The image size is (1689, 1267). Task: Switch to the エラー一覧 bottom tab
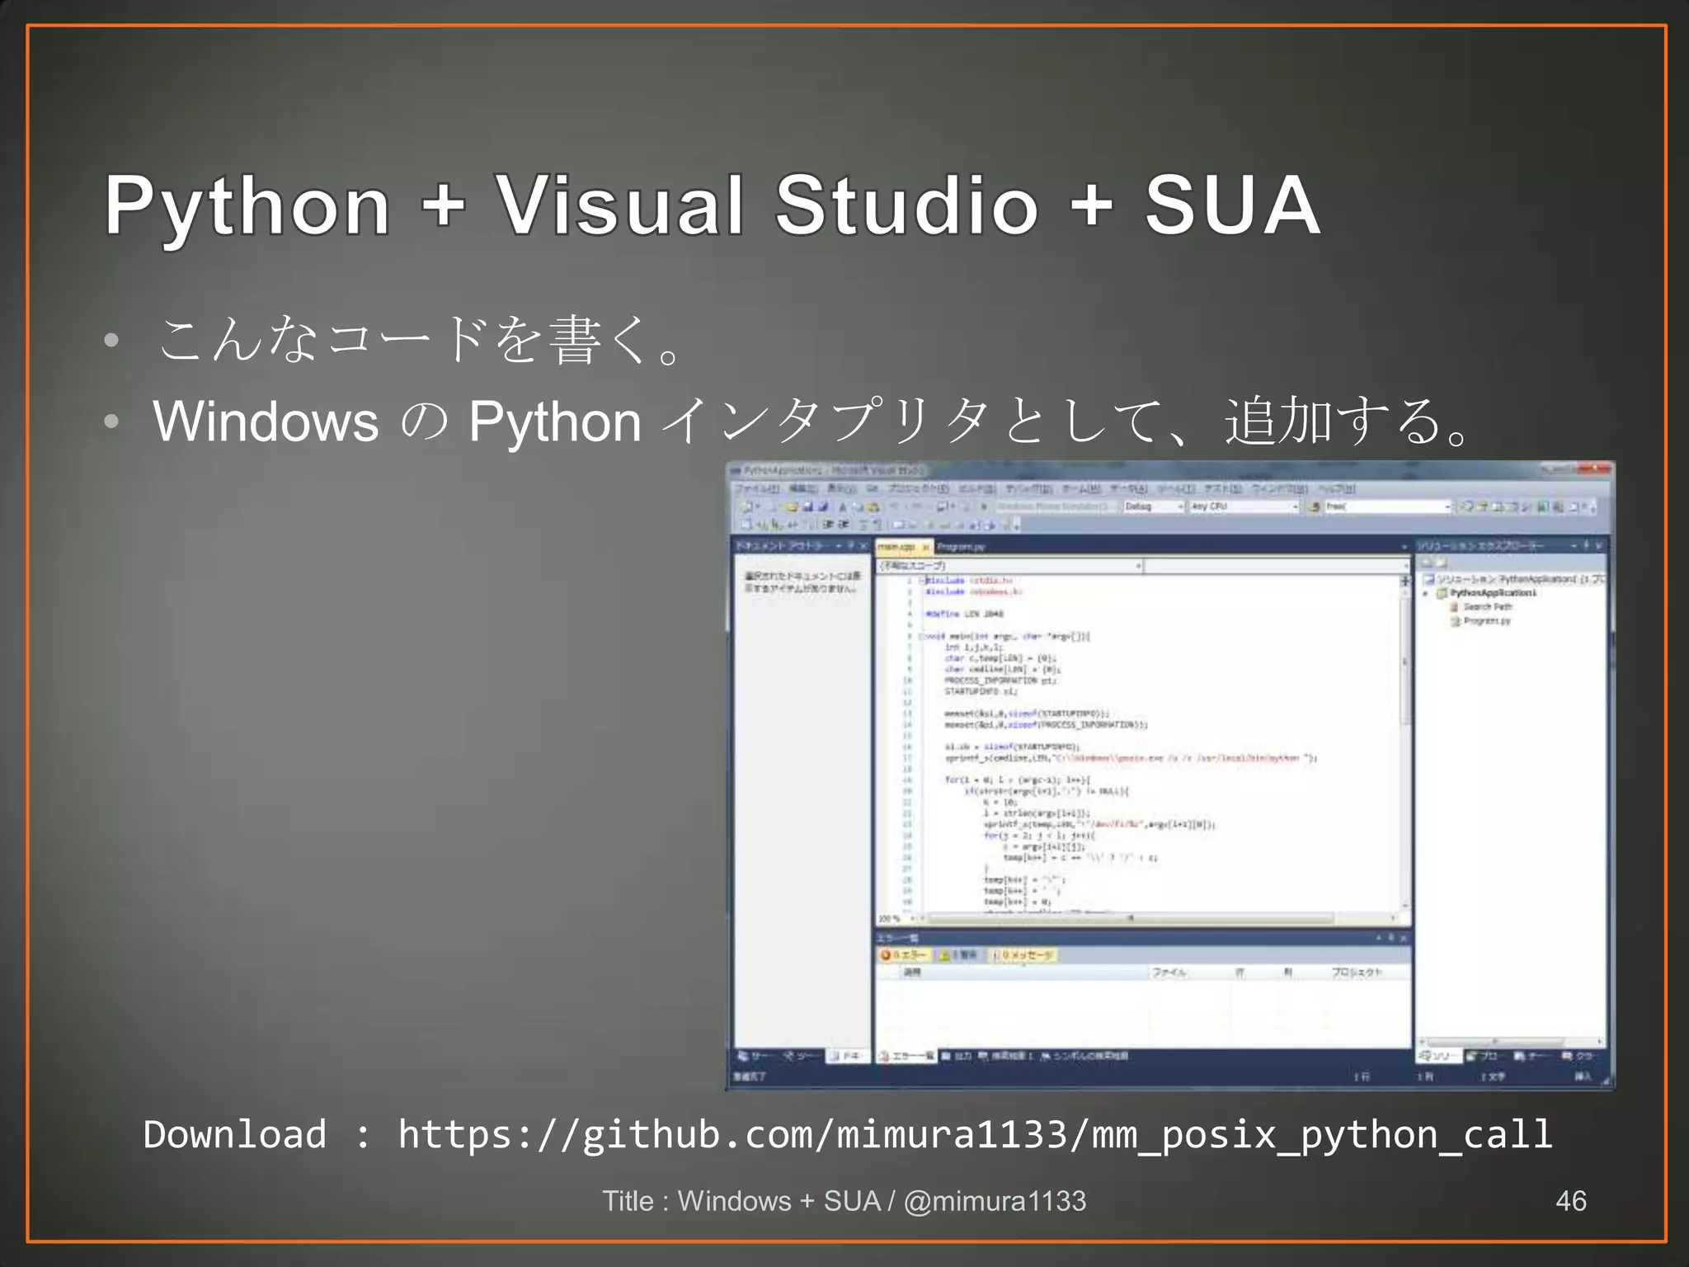tap(906, 1056)
